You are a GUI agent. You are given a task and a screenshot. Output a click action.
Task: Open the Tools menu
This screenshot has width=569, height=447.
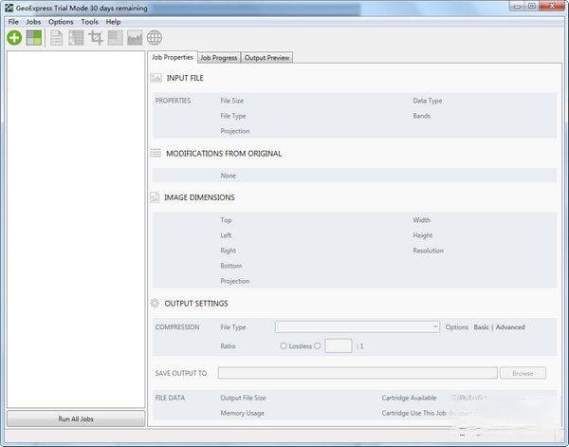90,22
